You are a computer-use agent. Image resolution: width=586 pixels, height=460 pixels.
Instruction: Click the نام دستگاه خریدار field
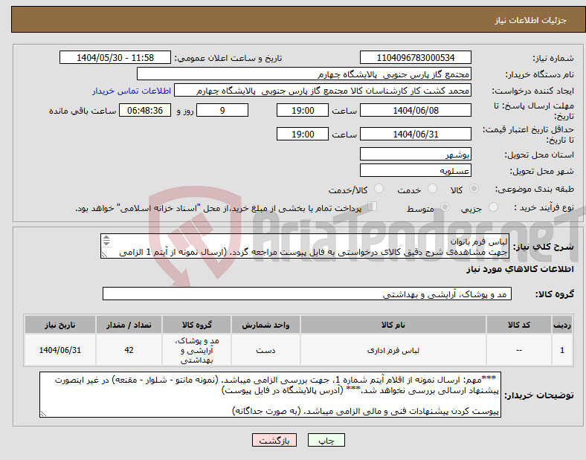pyautogui.click(x=304, y=74)
